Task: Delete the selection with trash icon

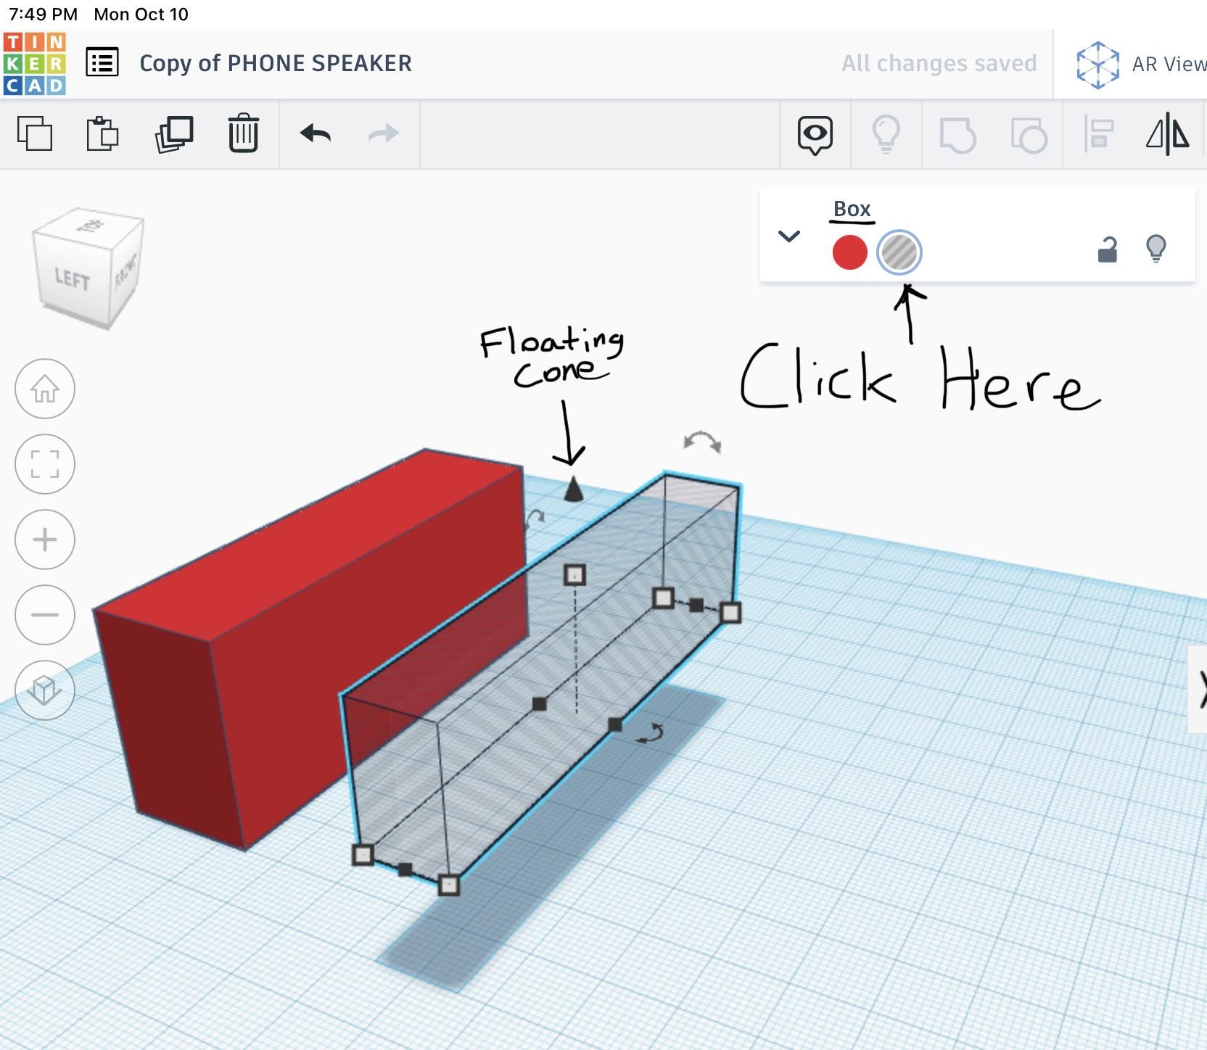Action: (x=243, y=133)
